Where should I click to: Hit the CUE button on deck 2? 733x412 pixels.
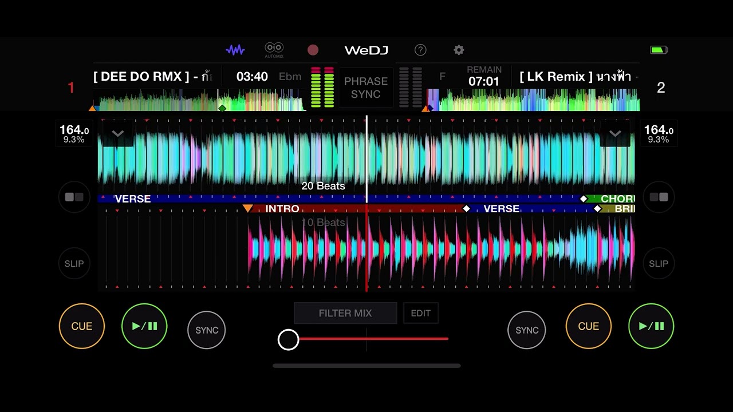[589, 326]
